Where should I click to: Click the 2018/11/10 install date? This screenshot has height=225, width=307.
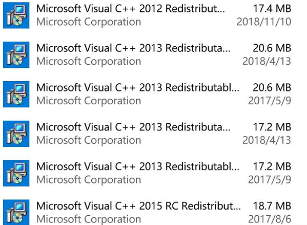264,22
